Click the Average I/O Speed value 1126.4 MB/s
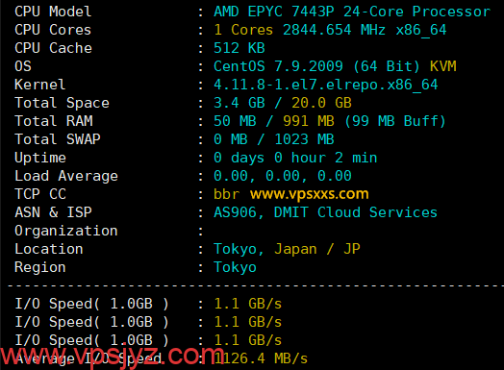The height and width of the screenshot is (370, 504). 261,358
